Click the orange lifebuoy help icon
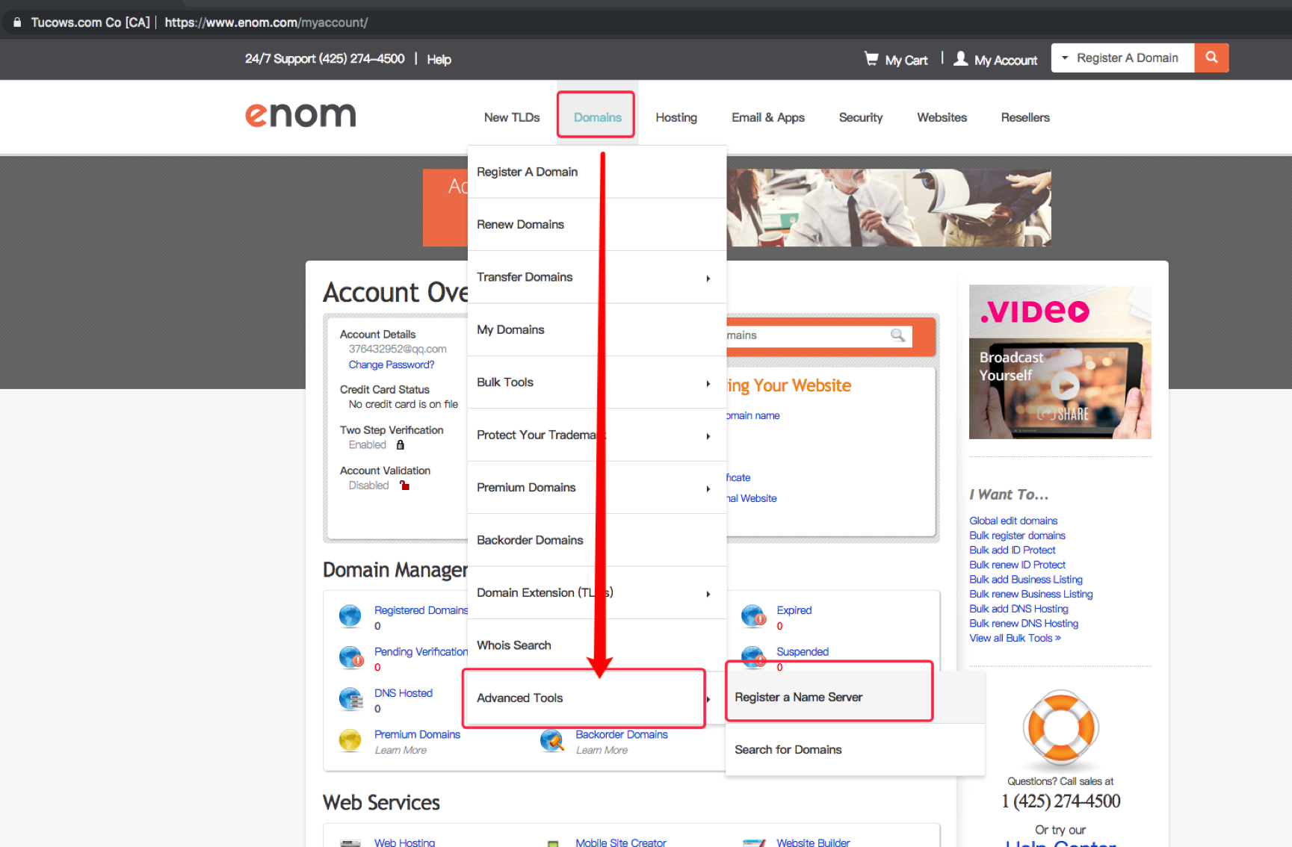The height and width of the screenshot is (847, 1292). [x=1060, y=728]
